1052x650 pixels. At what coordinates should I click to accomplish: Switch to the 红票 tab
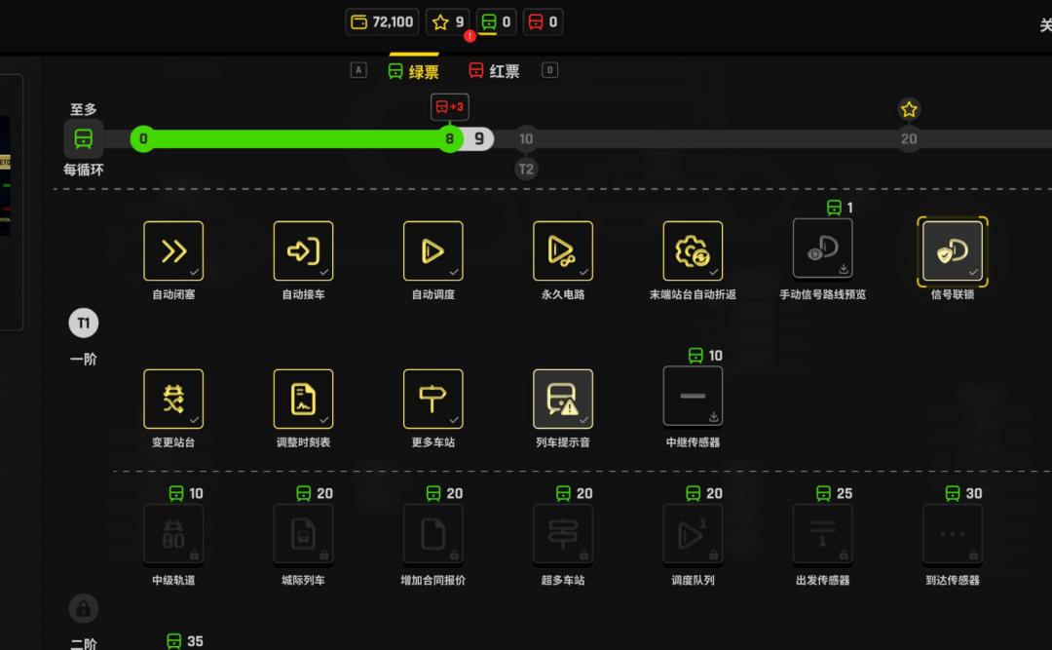click(494, 71)
